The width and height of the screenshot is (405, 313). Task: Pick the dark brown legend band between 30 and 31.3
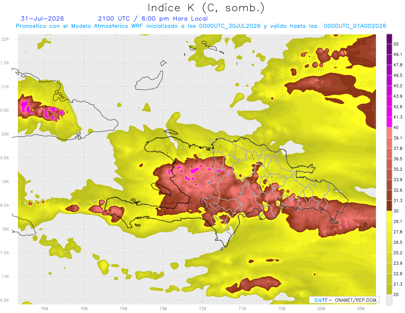(x=389, y=206)
